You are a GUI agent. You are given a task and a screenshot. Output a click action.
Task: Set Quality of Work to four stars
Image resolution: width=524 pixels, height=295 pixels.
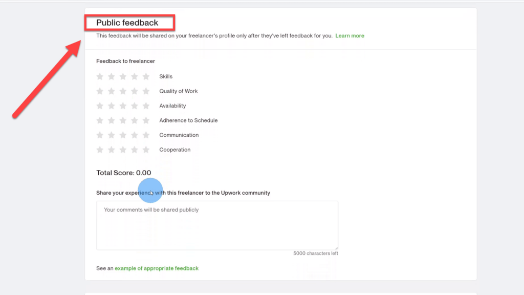pos(135,91)
